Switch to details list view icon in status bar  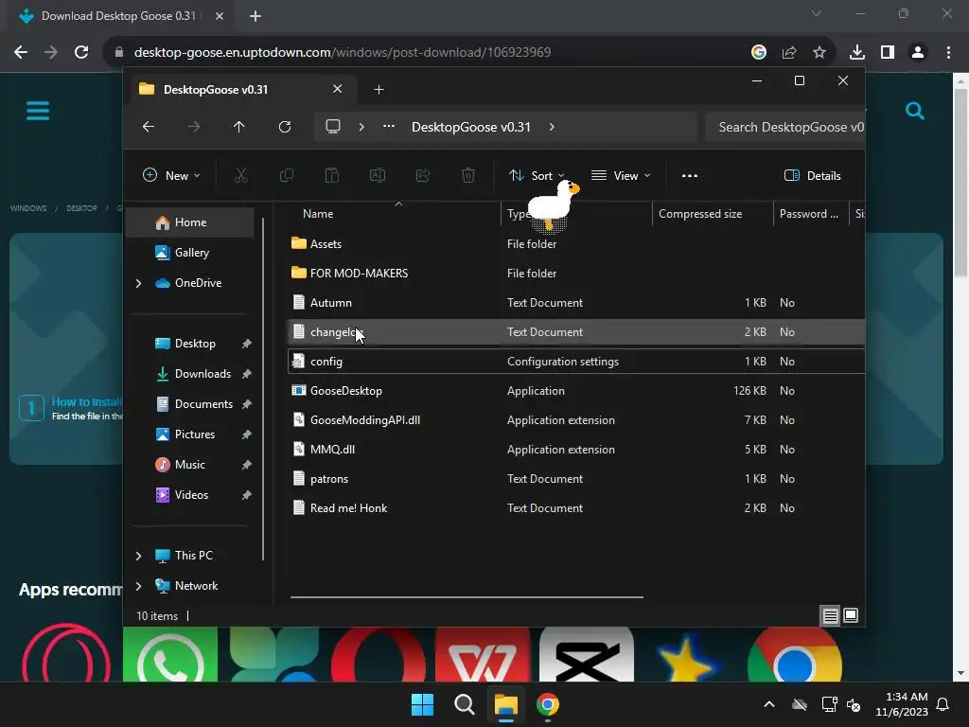coord(830,615)
